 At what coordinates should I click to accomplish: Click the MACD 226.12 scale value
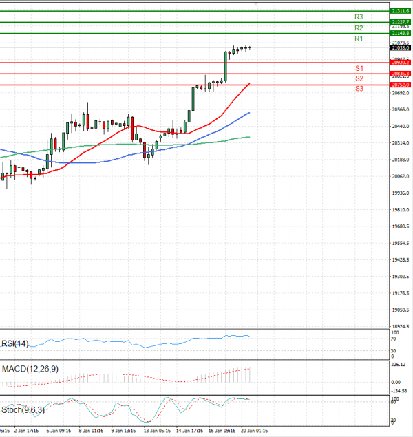pos(399,365)
